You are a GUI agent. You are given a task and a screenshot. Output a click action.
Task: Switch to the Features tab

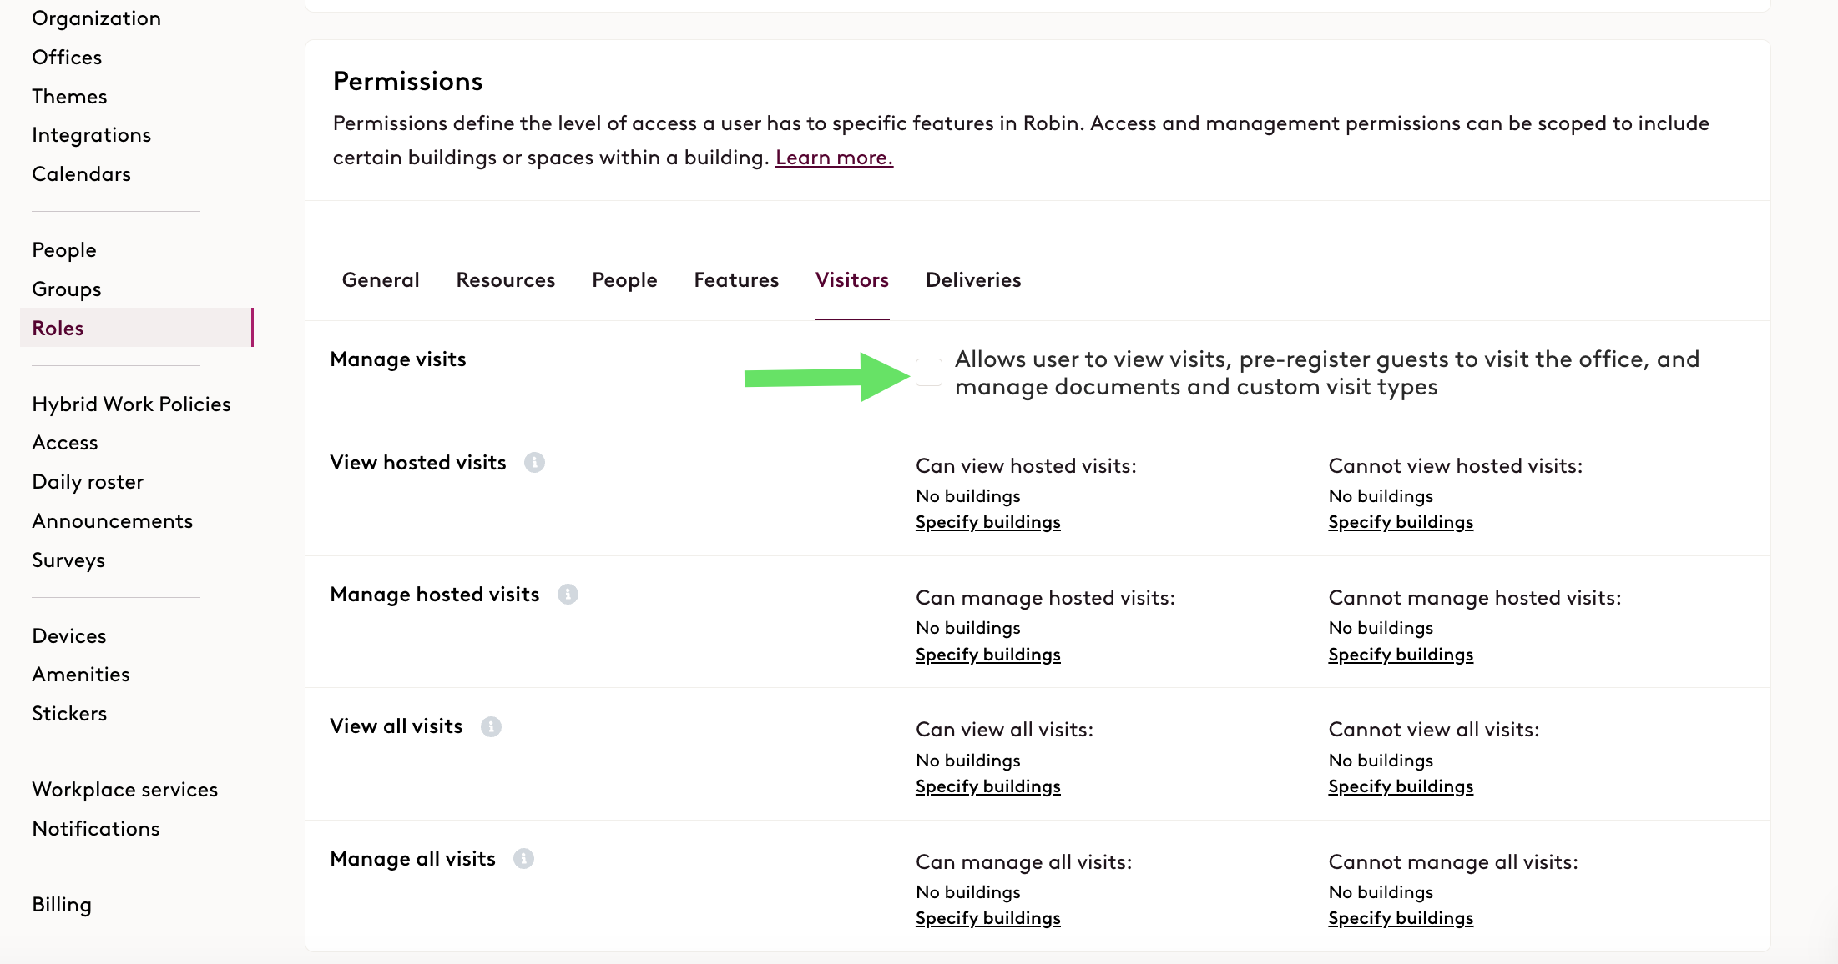coord(736,280)
